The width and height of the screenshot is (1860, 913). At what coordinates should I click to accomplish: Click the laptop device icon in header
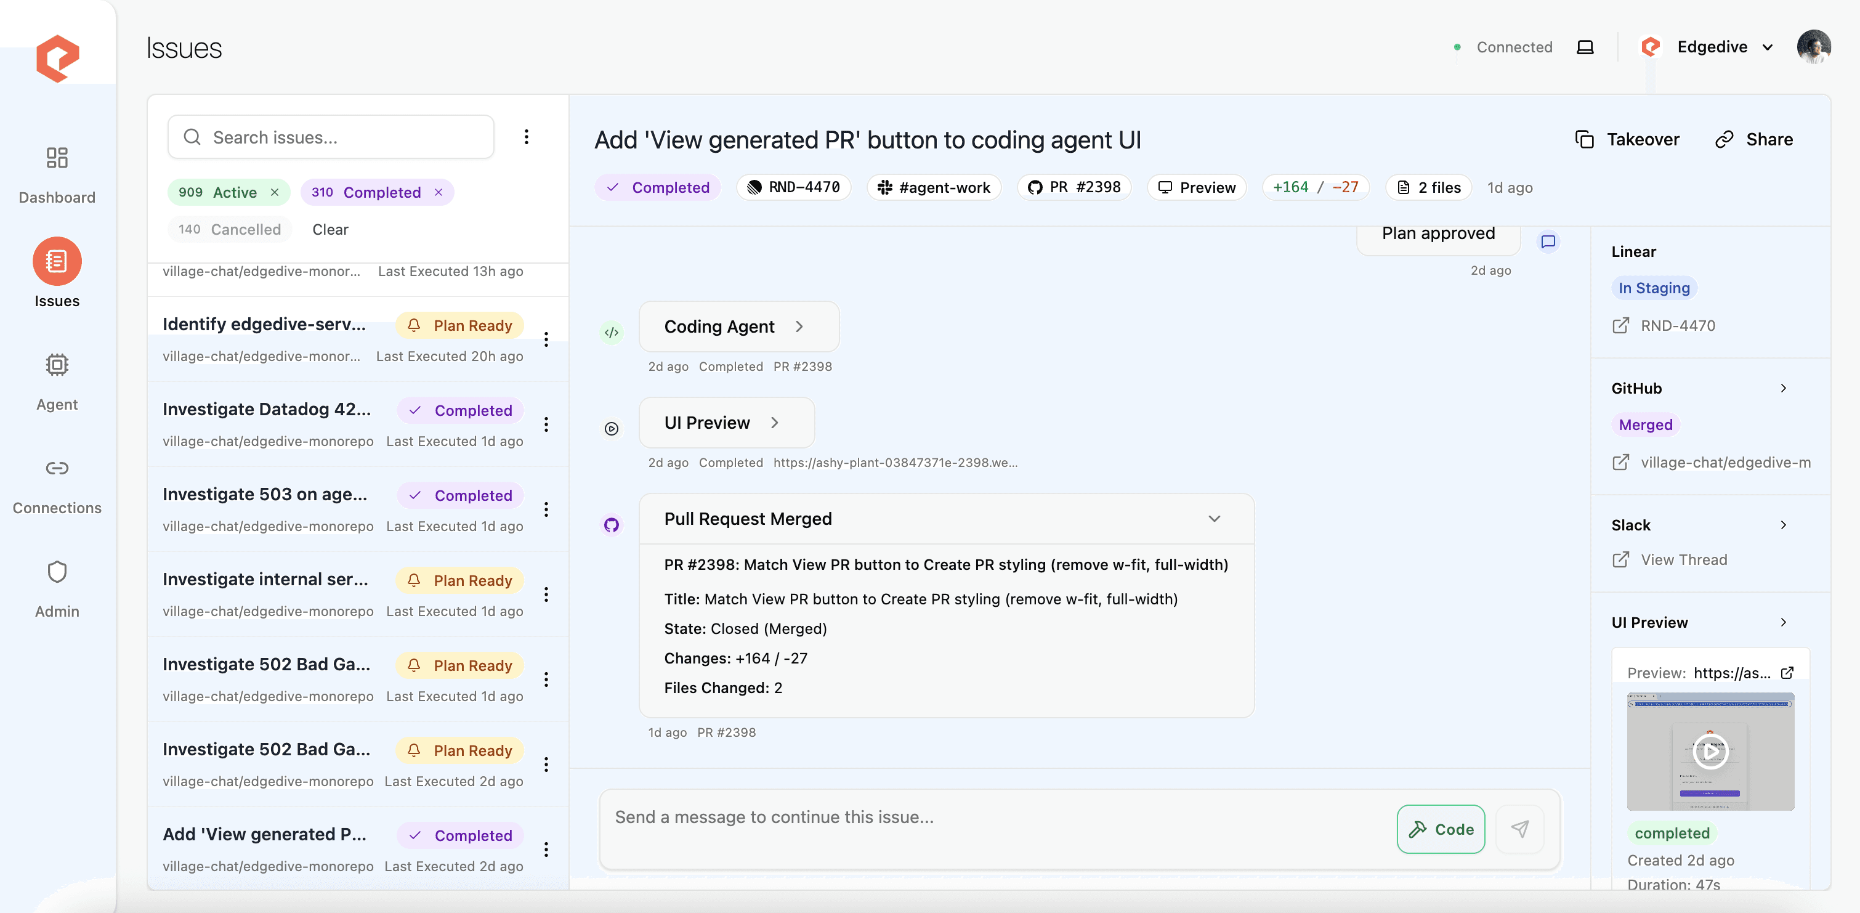coord(1585,47)
